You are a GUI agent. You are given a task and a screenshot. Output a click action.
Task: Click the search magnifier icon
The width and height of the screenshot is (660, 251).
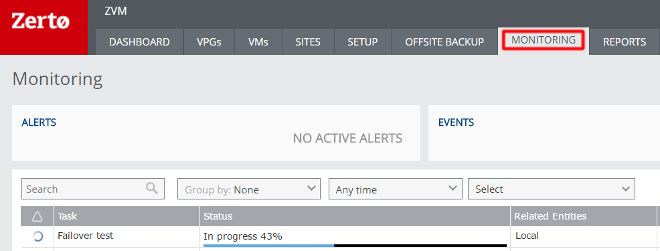pos(151,188)
